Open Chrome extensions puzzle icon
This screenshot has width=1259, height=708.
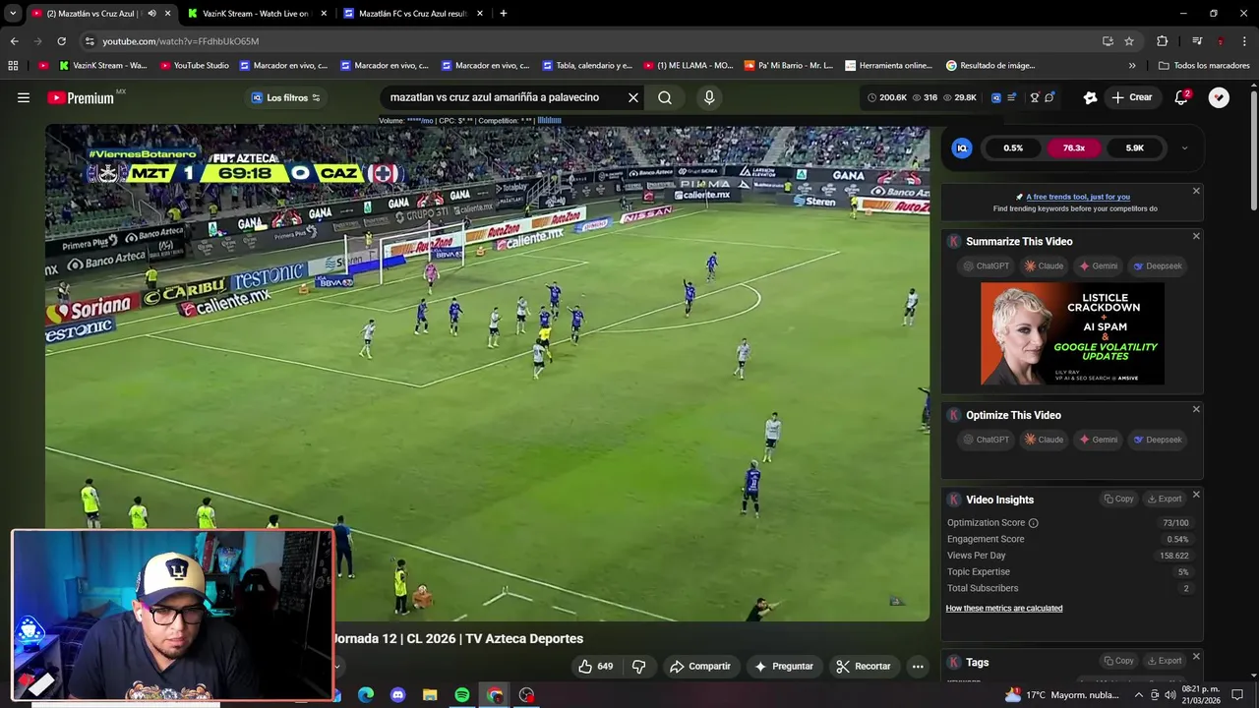click(1162, 41)
